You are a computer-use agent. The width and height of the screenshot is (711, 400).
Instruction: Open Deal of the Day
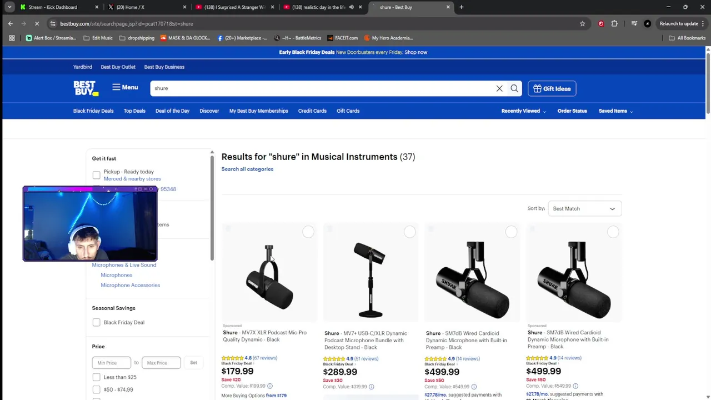[x=172, y=111]
